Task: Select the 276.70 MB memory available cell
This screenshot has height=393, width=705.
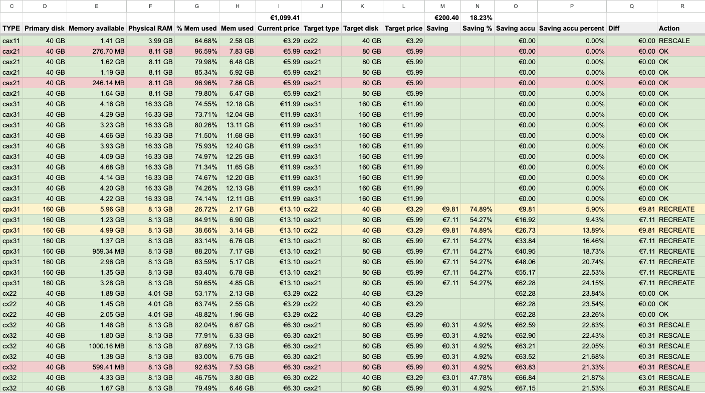Action: [x=97, y=51]
